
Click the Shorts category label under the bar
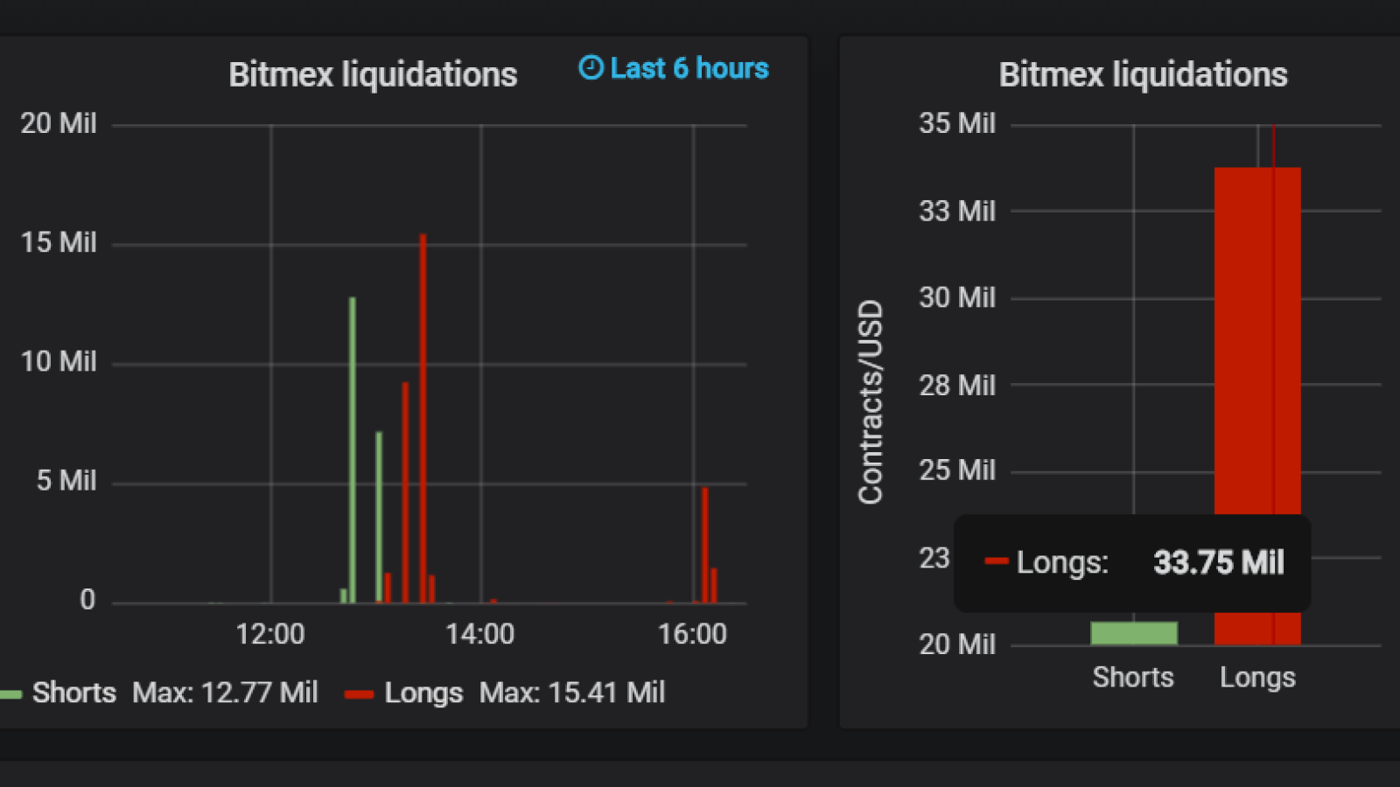[x=1133, y=677]
